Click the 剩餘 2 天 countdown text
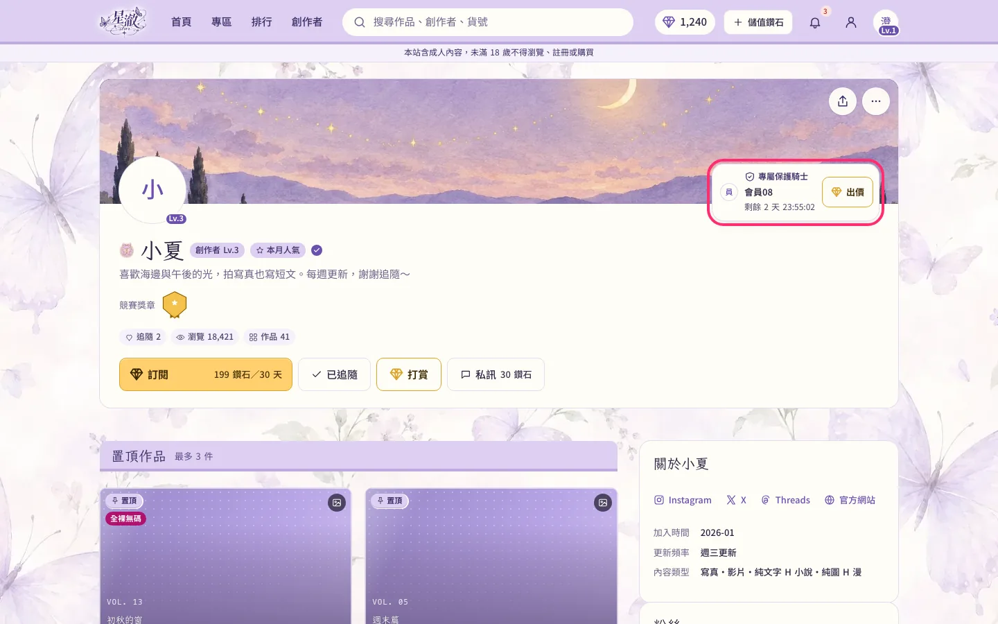Screen dimensions: 998x624 point(780,207)
